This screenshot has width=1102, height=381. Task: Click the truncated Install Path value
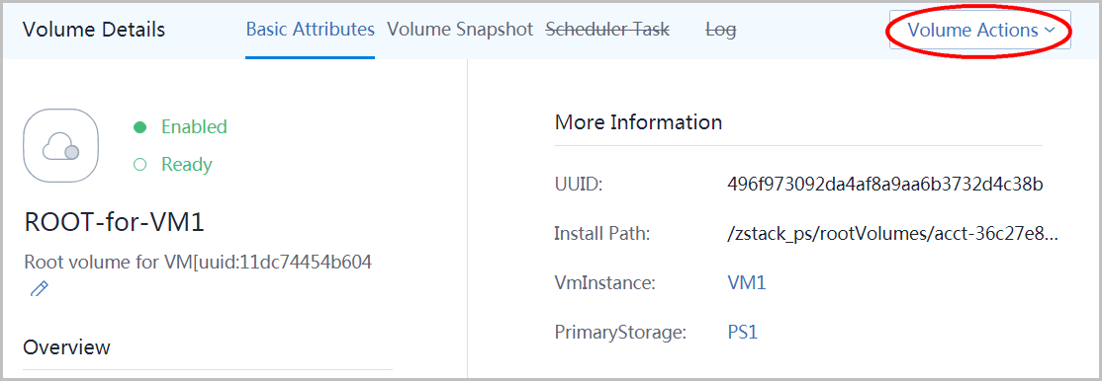[x=892, y=234]
